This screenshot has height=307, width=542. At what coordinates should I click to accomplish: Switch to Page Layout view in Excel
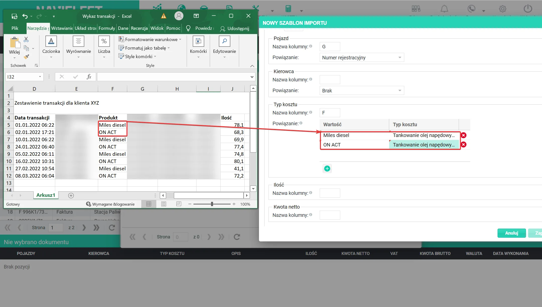[164, 204]
